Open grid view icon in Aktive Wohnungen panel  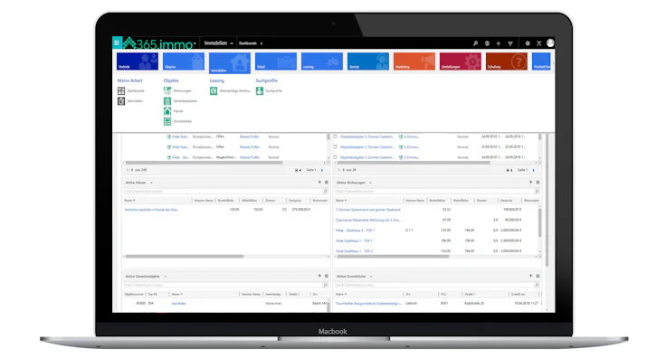pyautogui.click(x=538, y=182)
